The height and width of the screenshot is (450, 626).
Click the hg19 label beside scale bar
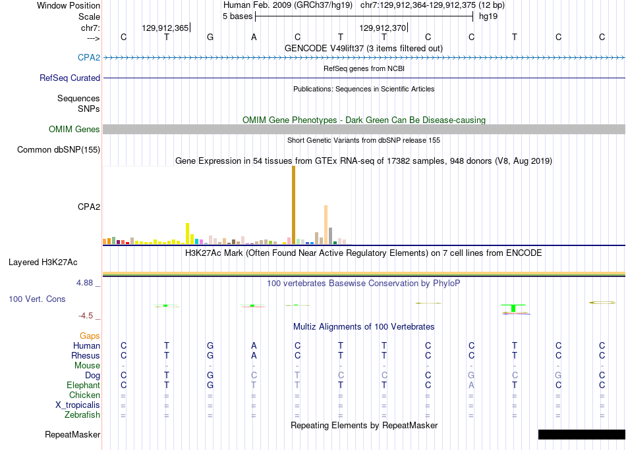[488, 16]
